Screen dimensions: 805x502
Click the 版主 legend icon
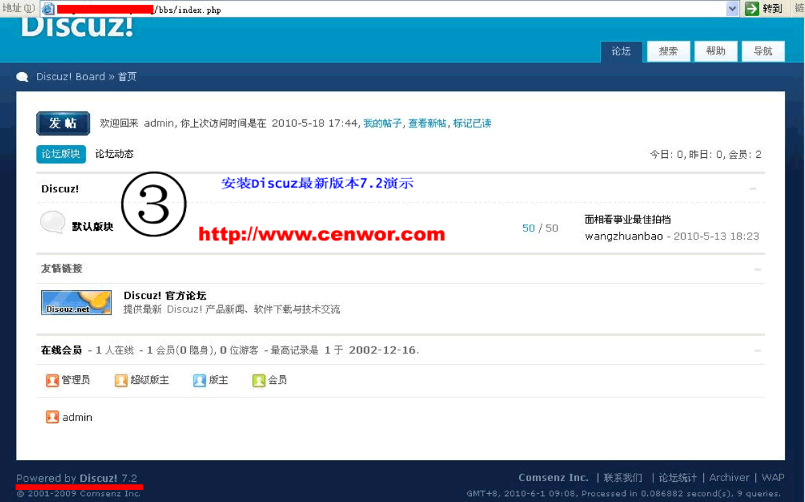point(199,381)
